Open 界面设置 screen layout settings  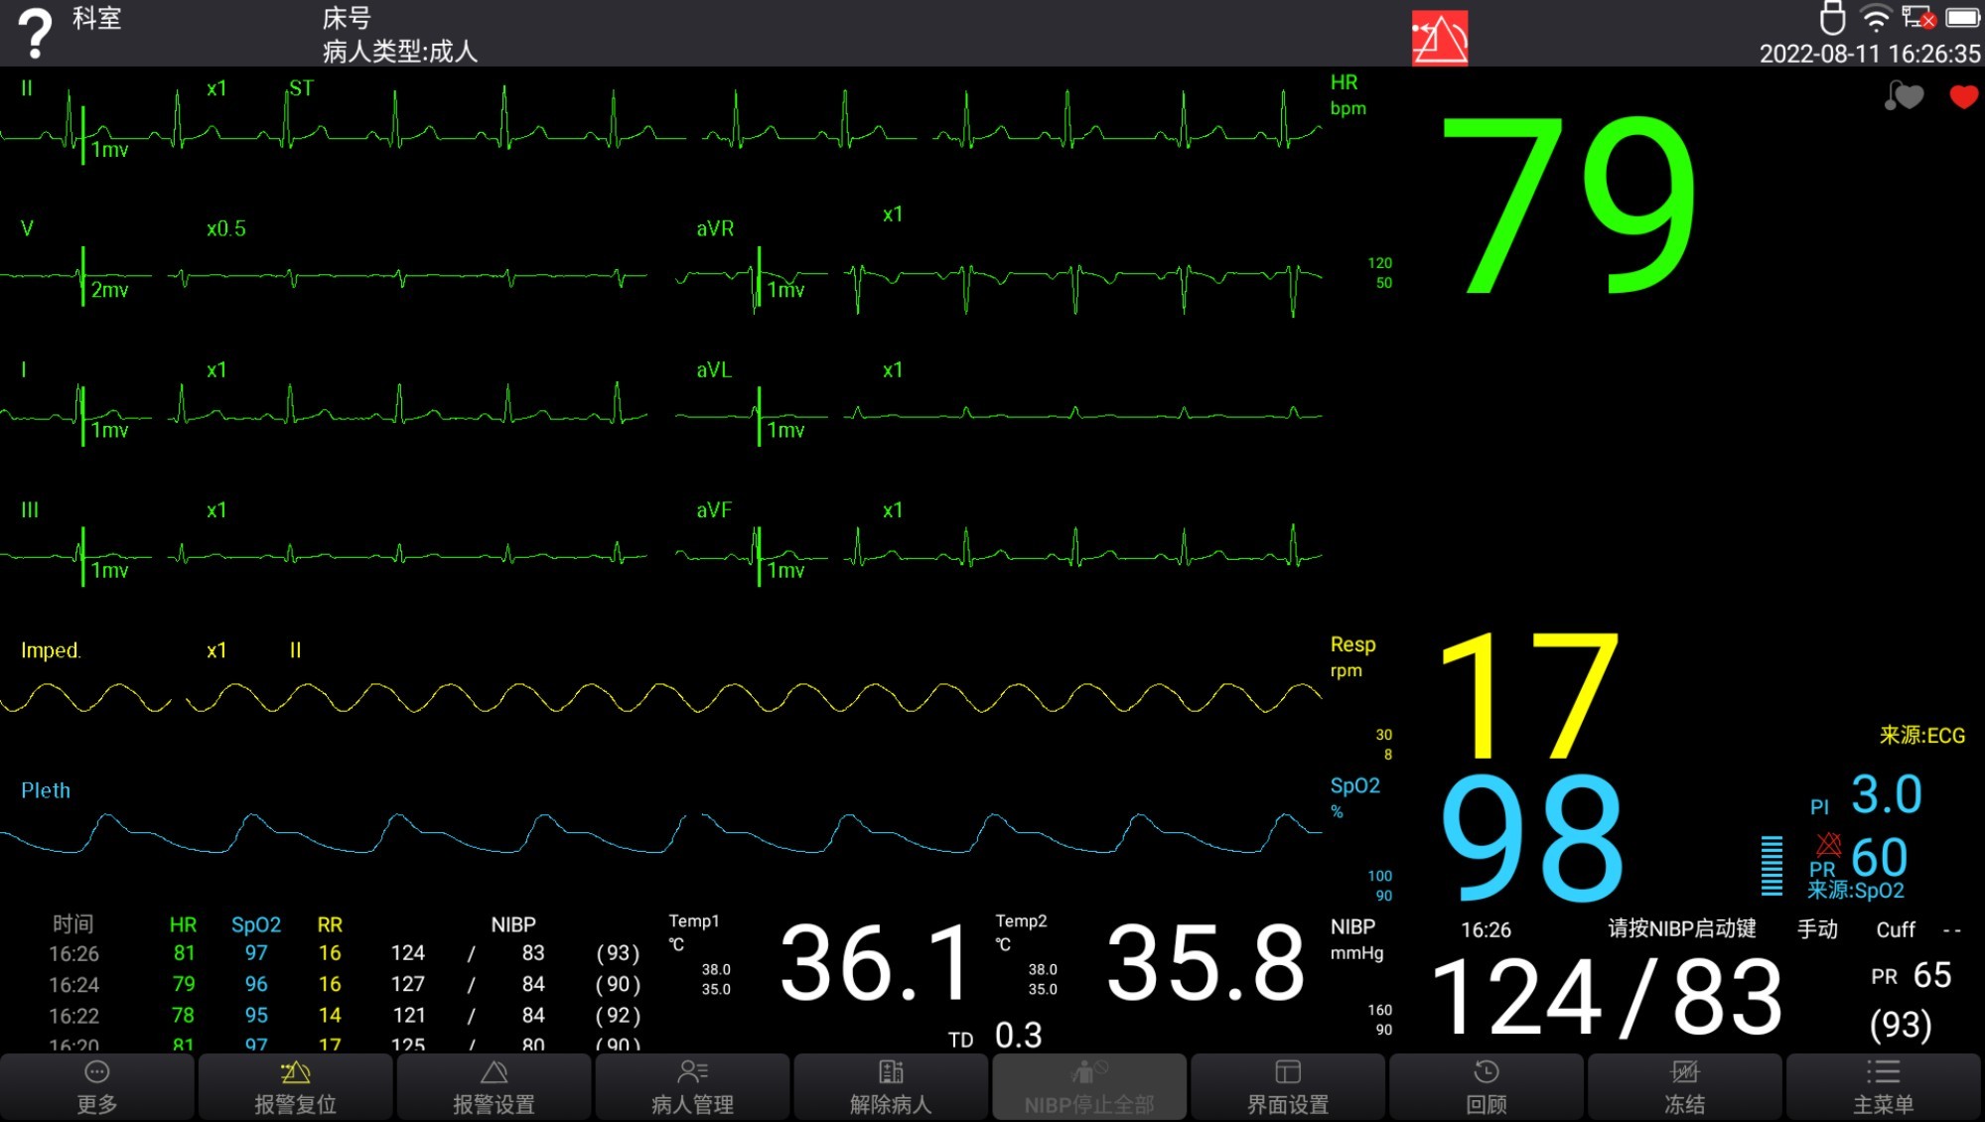(1288, 1086)
